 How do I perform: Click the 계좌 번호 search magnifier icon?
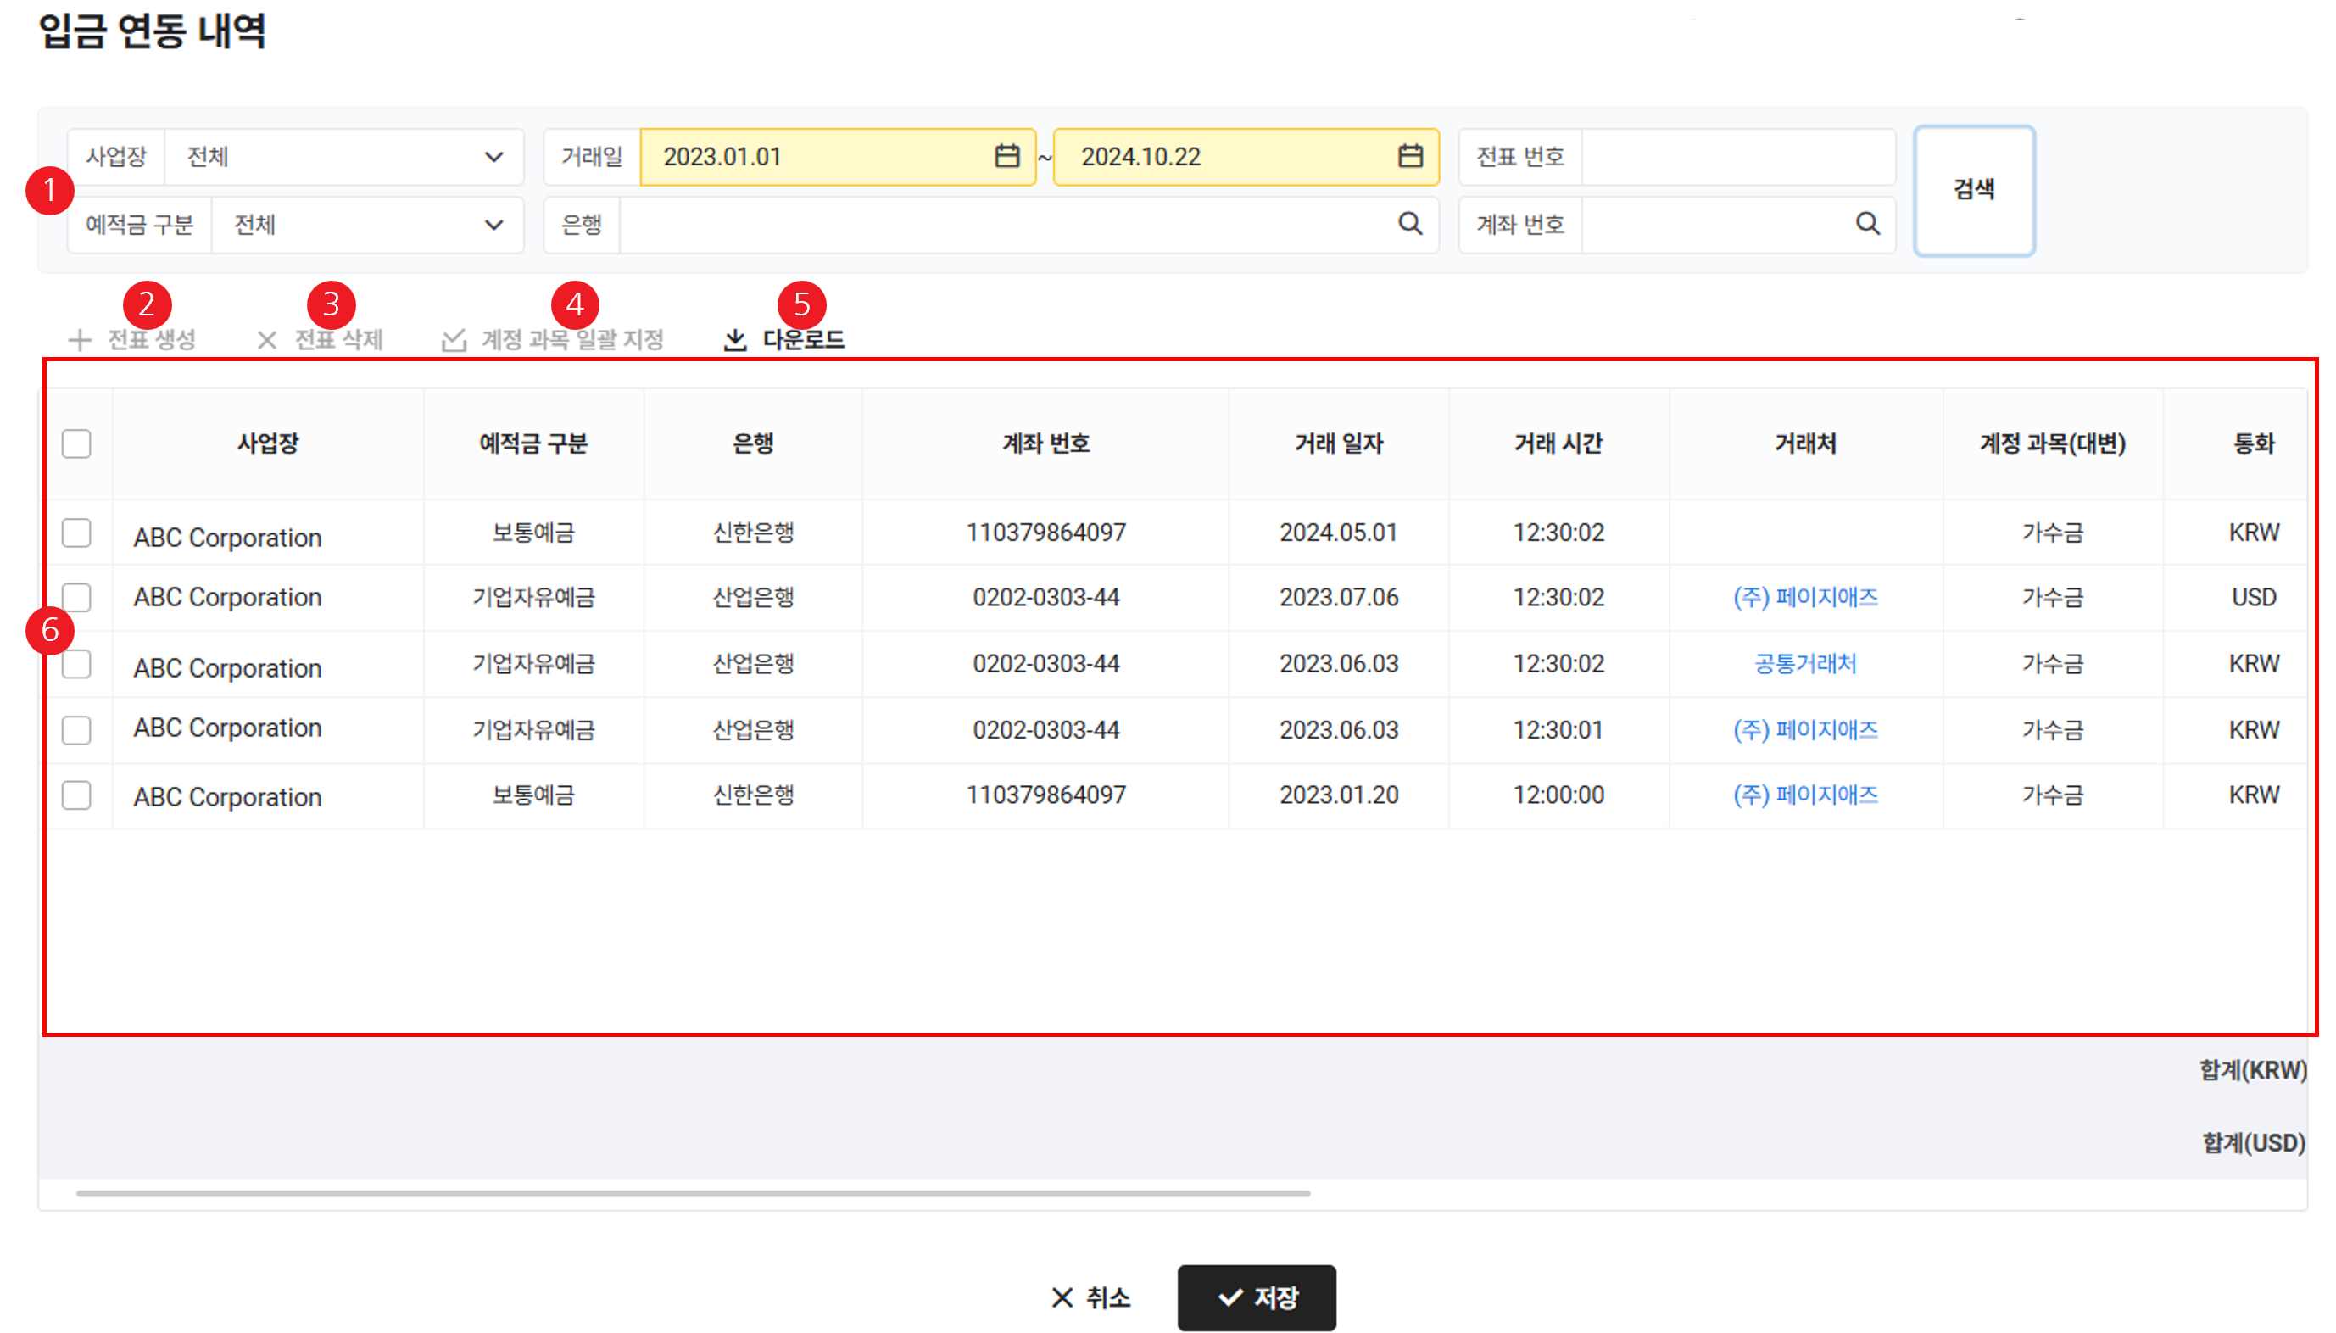pos(1867,223)
